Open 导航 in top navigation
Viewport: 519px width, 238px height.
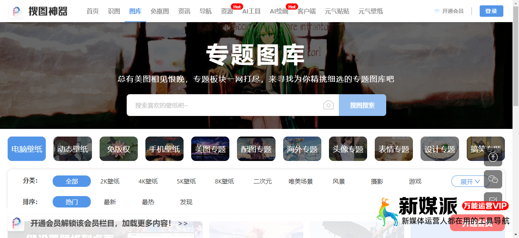(x=206, y=11)
